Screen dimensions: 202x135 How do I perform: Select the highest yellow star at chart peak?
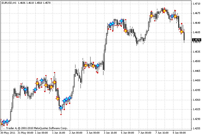click(x=164, y=11)
